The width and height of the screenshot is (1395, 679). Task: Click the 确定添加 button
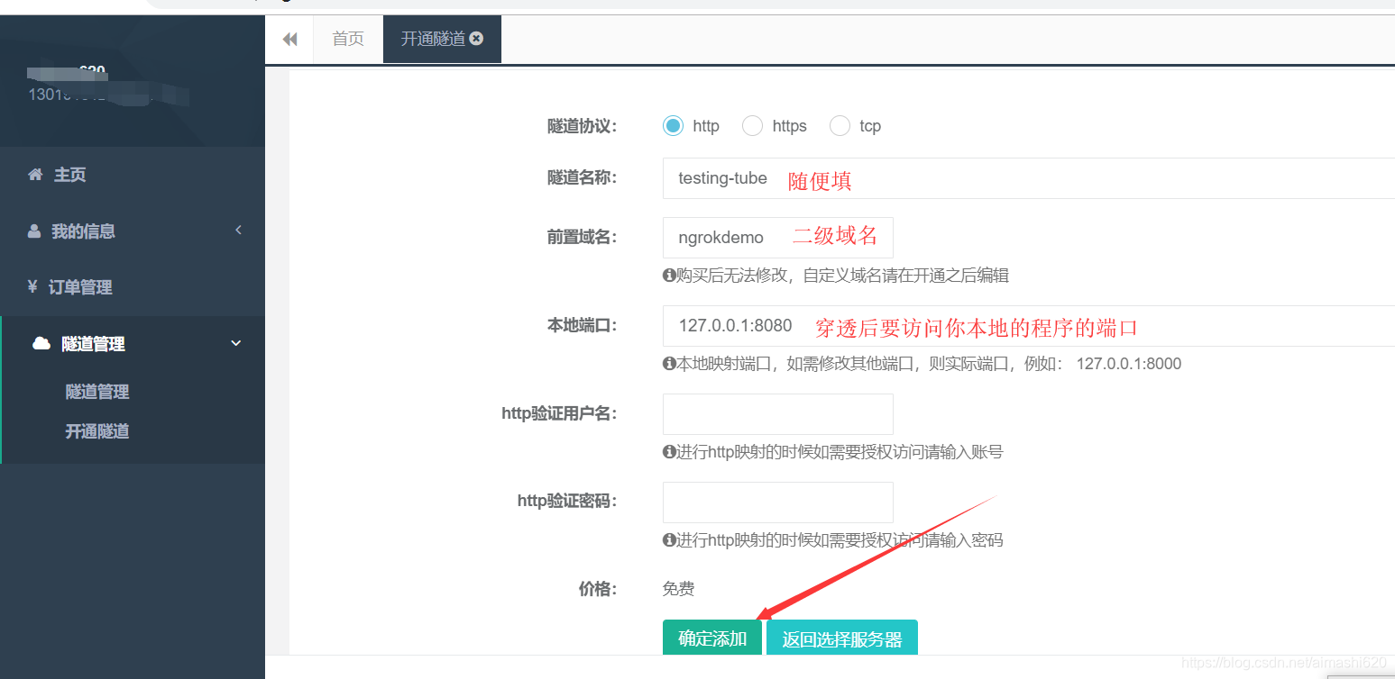click(712, 638)
